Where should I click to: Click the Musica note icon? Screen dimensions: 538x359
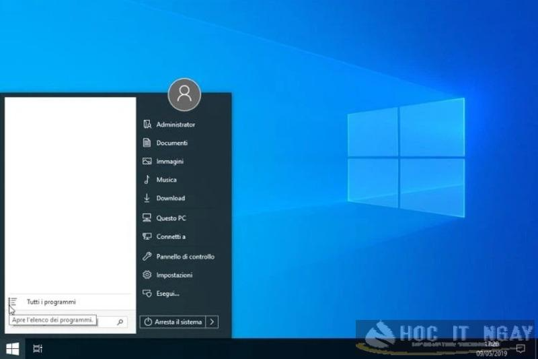[147, 179]
